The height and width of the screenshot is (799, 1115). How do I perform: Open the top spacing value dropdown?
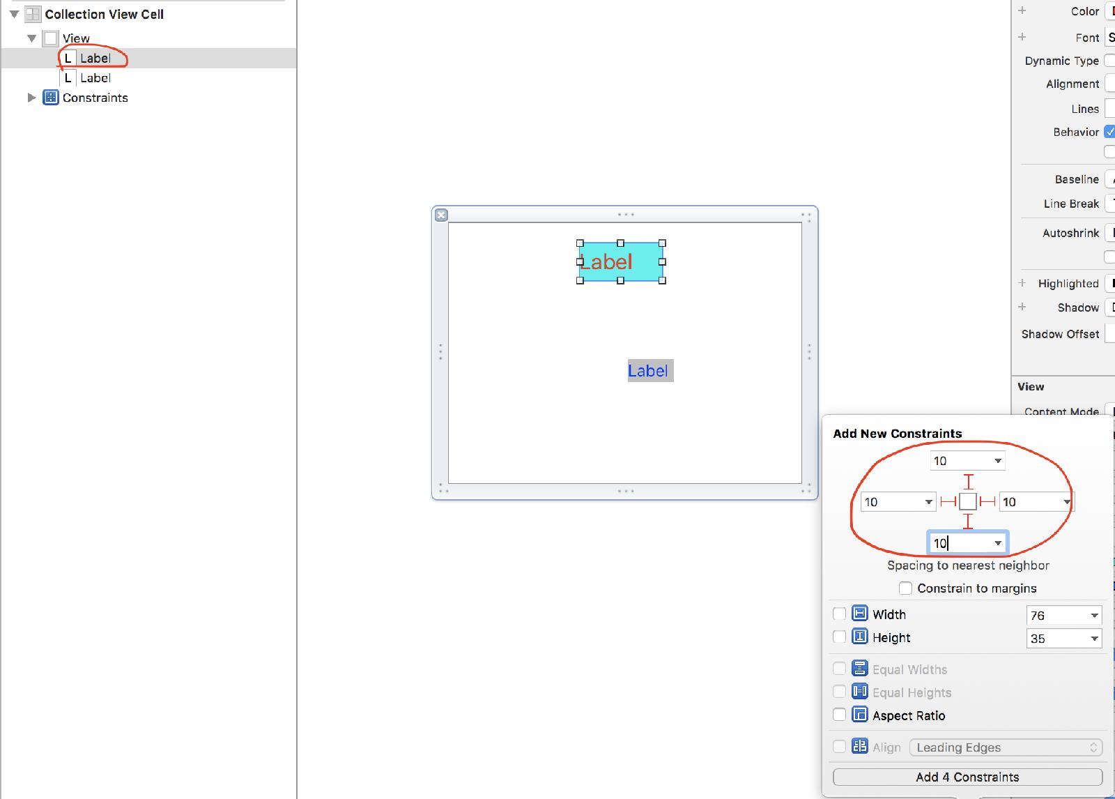pos(998,461)
